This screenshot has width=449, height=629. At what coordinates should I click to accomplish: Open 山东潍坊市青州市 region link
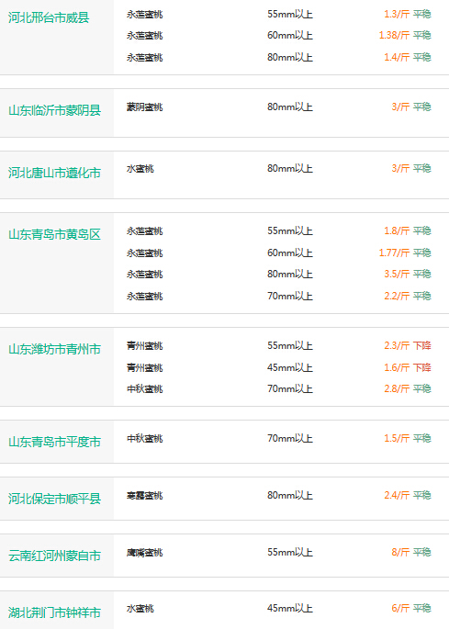click(54, 349)
